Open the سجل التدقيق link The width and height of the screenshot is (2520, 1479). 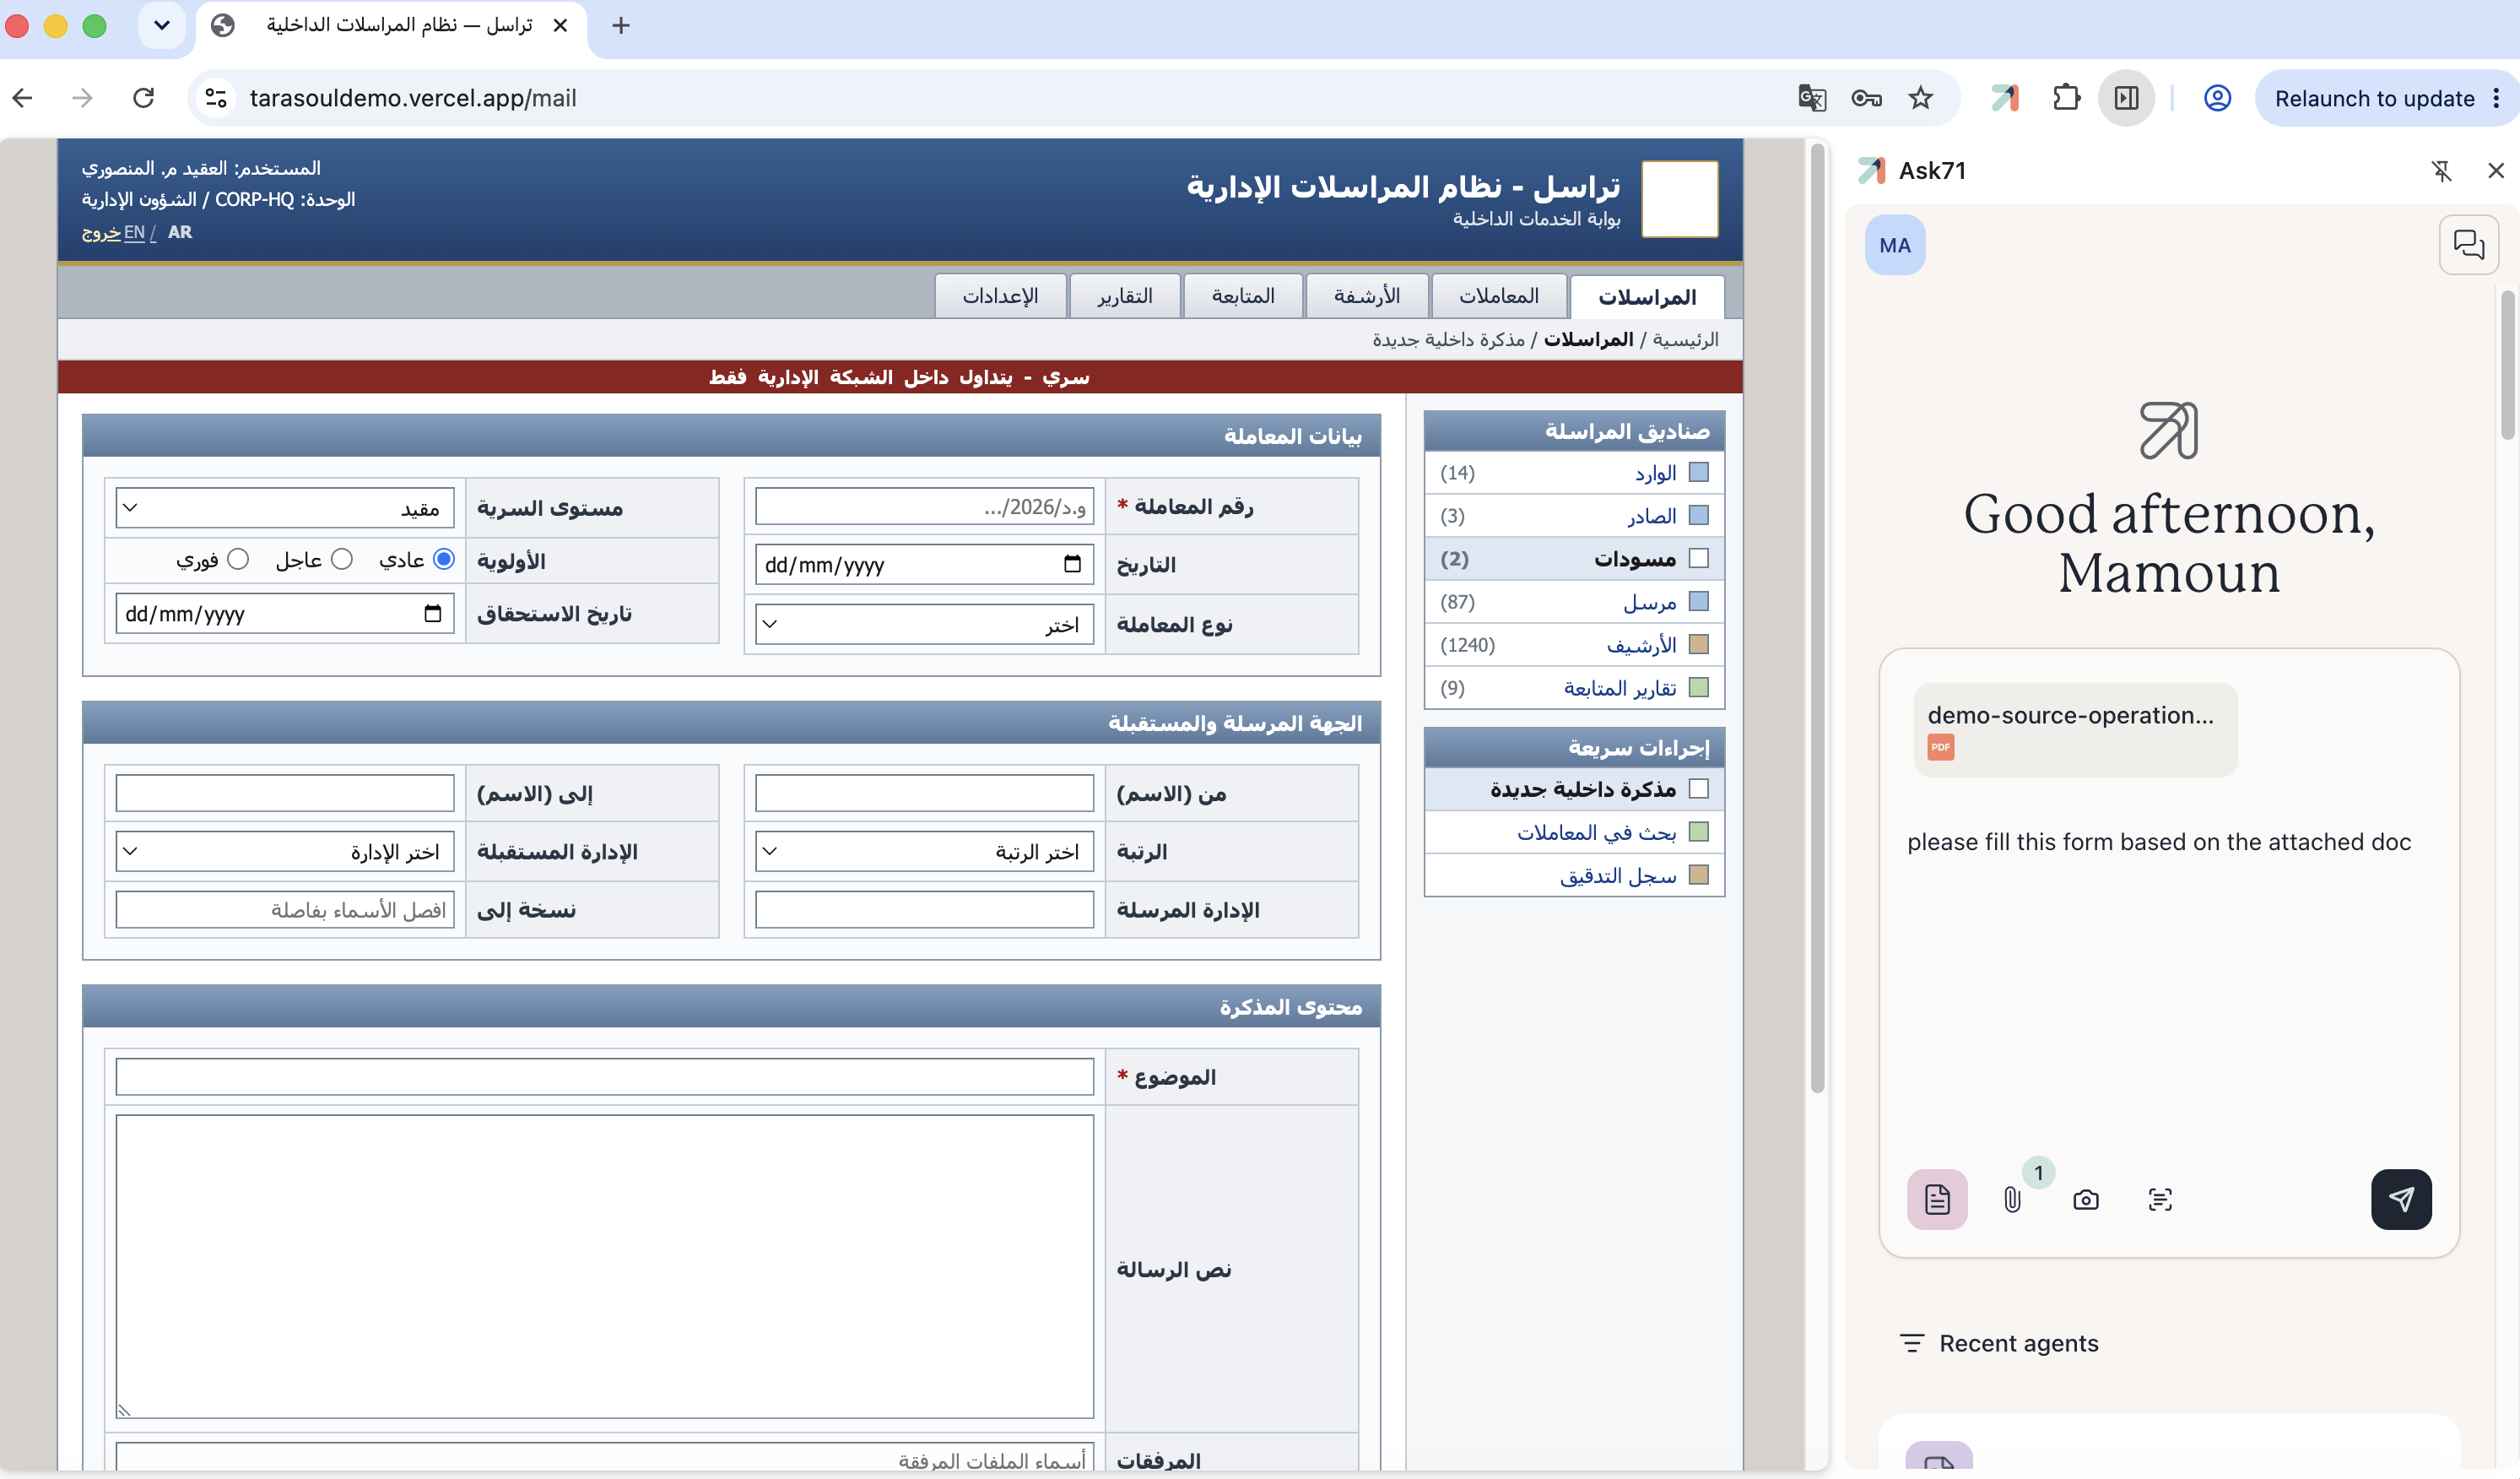(x=1618, y=876)
